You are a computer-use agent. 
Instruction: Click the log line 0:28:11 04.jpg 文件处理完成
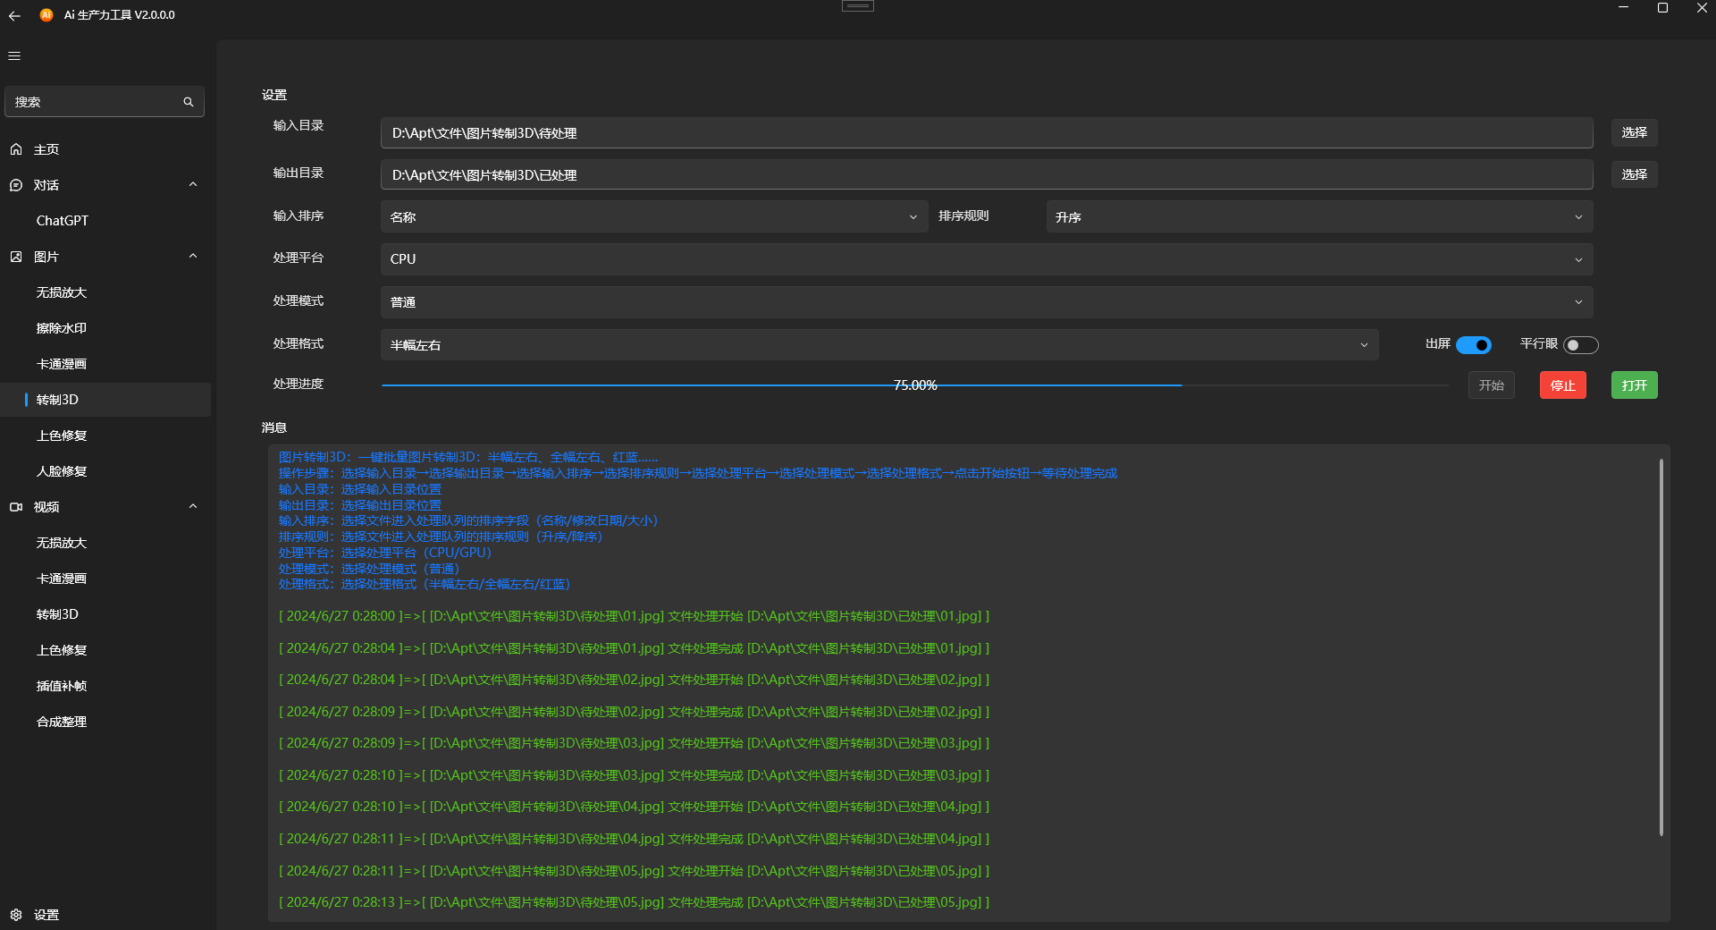click(x=634, y=839)
